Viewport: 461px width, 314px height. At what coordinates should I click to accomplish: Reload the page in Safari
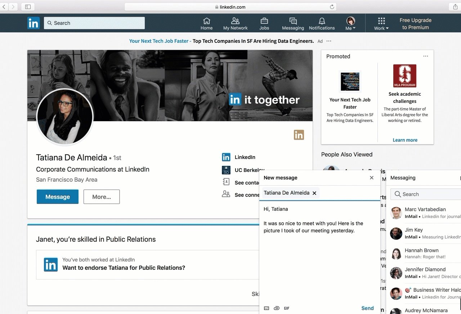332,7
